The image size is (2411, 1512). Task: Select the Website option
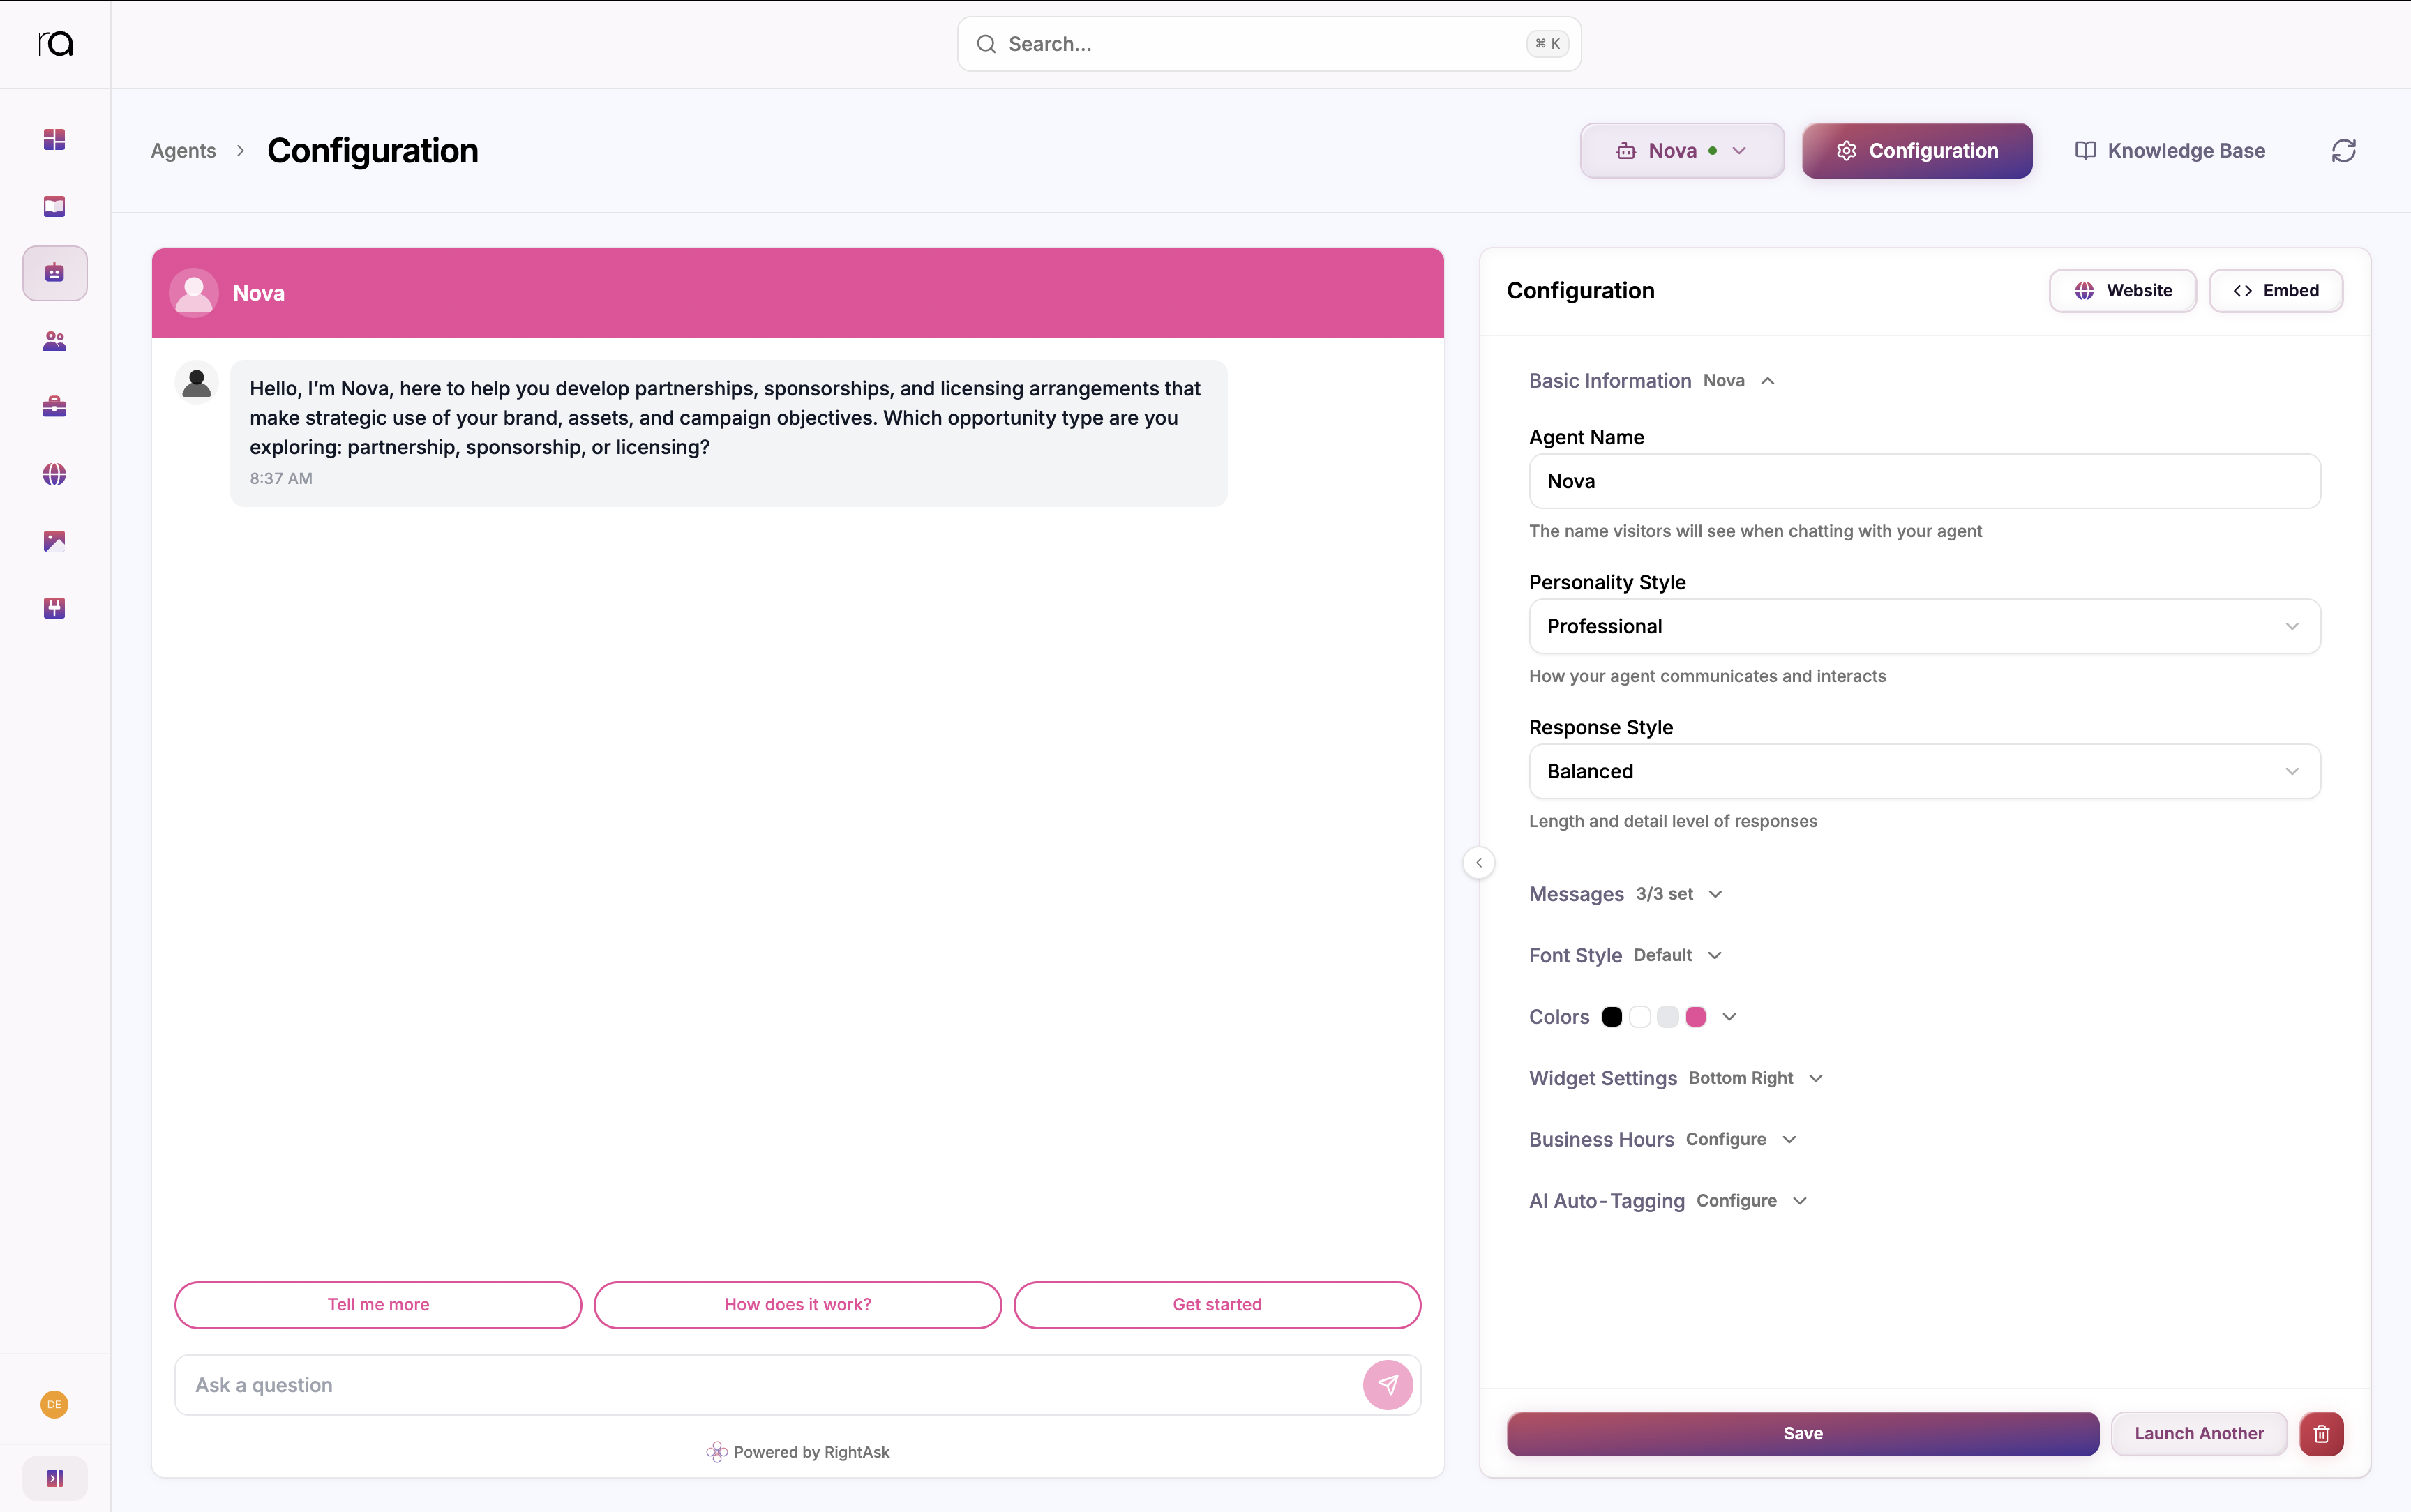click(x=2122, y=291)
